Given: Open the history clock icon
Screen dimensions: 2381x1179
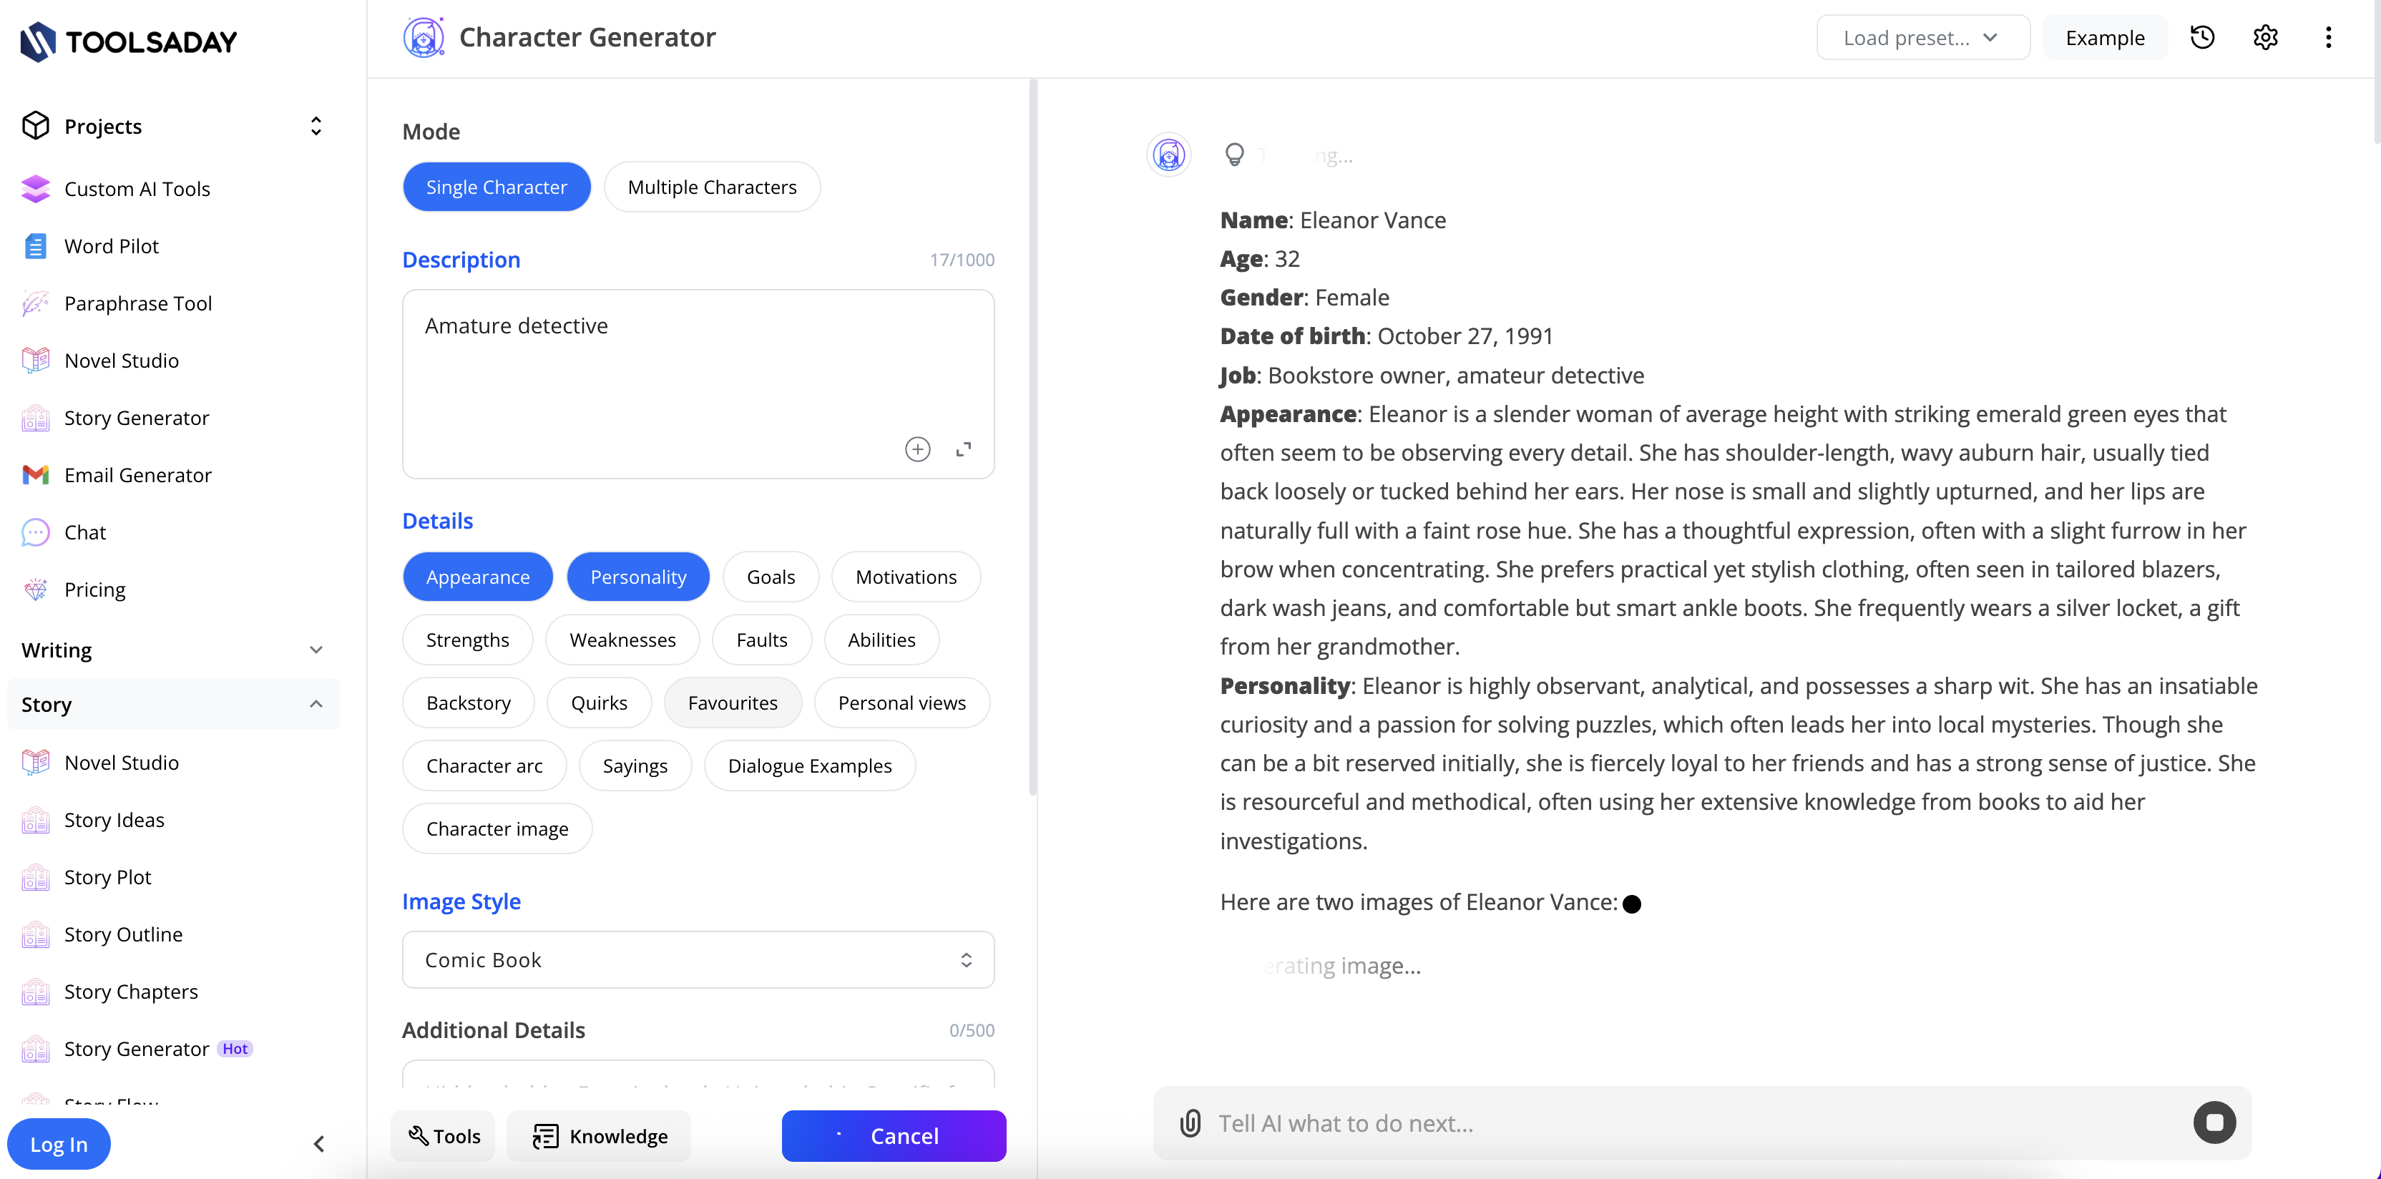Looking at the screenshot, I should 2203,38.
